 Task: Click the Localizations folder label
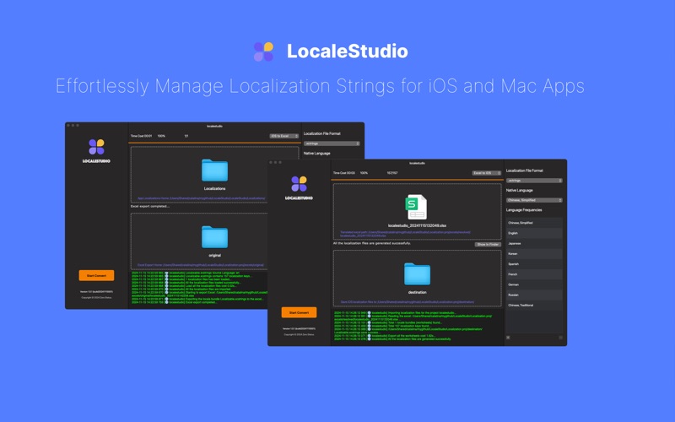(x=215, y=188)
